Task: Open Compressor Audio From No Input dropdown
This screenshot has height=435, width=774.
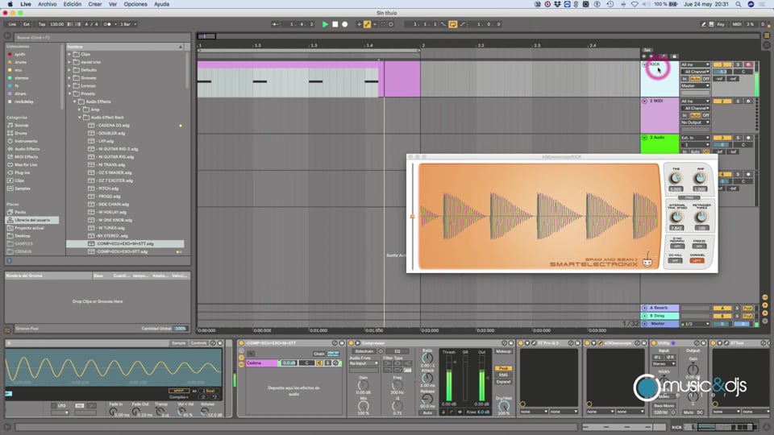Action: click(x=364, y=363)
